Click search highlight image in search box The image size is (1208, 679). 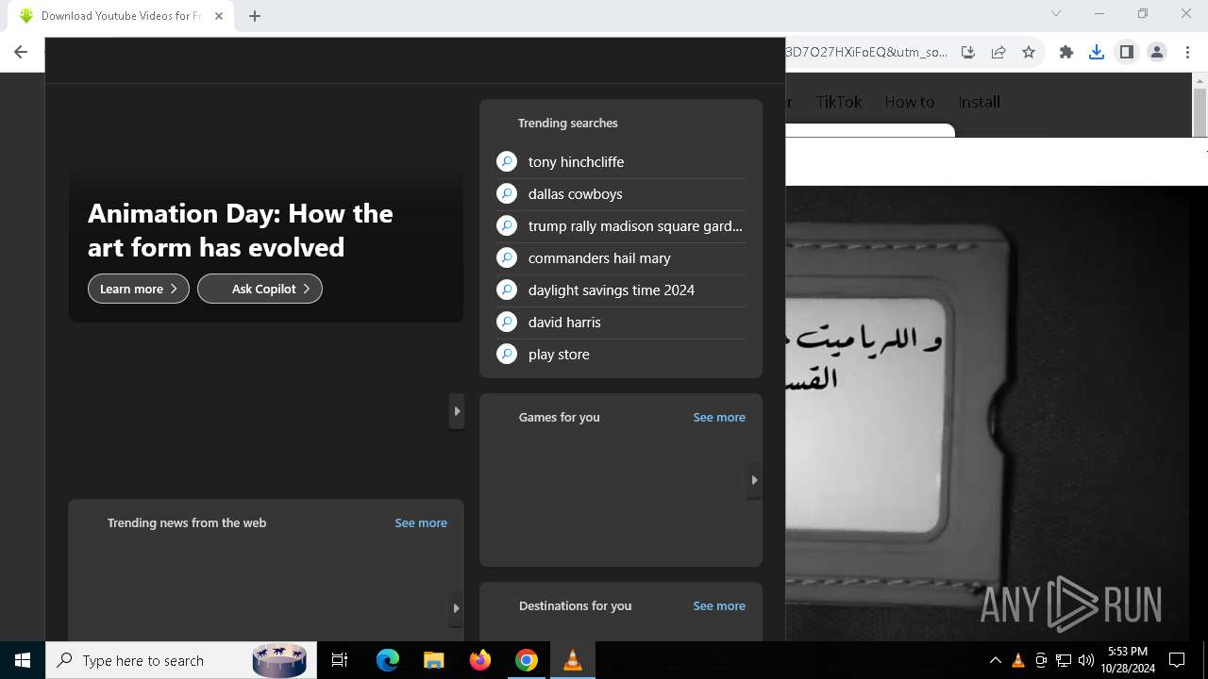(279, 660)
